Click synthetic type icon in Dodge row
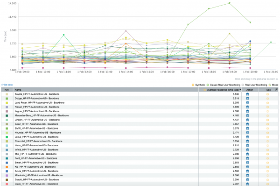The height and width of the screenshot is (186, 280). point(267,99)
